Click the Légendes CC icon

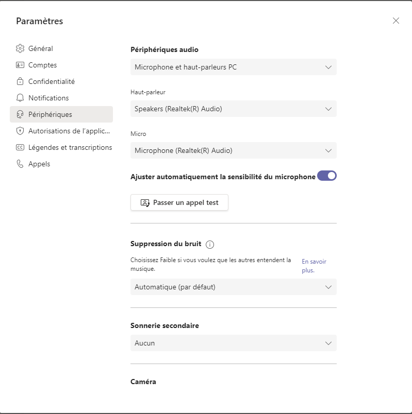pos(20,147)
